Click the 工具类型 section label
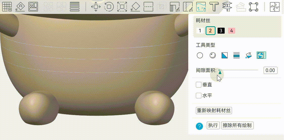The height and width of the screenshot is (140, 284). pos(205,45)
